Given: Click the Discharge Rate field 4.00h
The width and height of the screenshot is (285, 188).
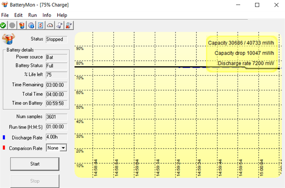Looking at the screenshot, I should click(x=56, y=137).
